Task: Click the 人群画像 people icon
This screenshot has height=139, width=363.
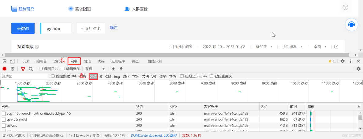Action: point(127,9)
